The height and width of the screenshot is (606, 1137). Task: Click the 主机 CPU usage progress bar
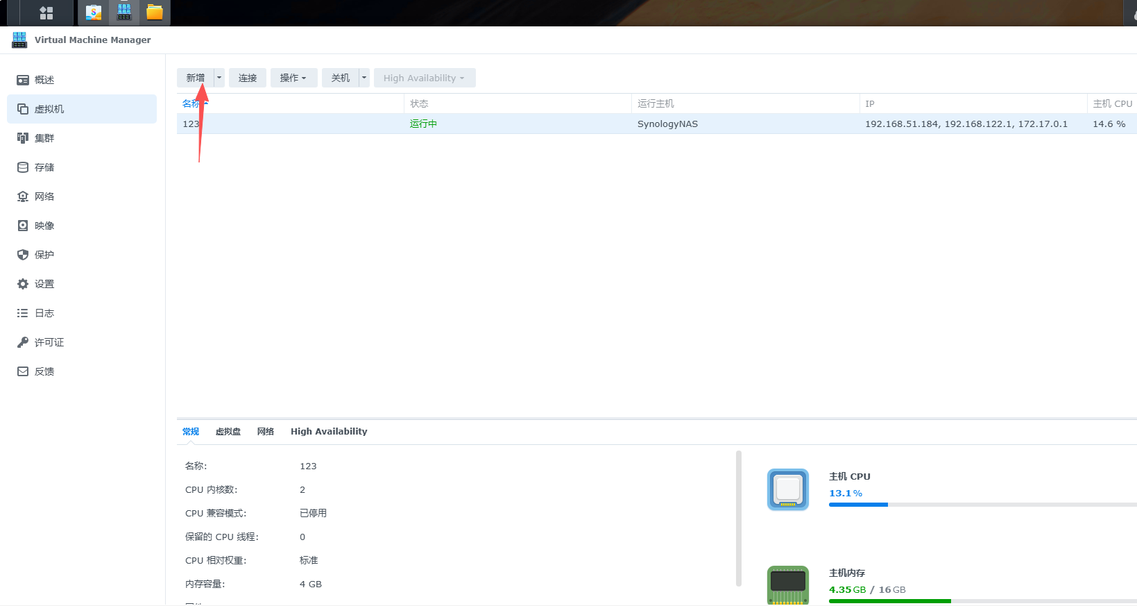tap(983, 505)
